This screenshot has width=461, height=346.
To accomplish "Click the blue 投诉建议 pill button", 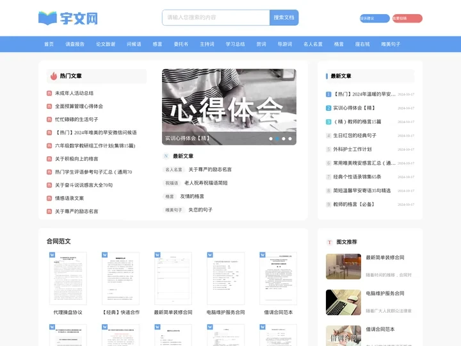I will coord(375,18).
